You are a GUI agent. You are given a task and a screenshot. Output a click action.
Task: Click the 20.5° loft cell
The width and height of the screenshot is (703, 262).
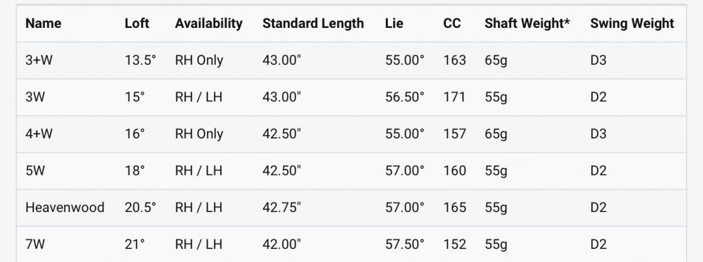pos(141,207)
